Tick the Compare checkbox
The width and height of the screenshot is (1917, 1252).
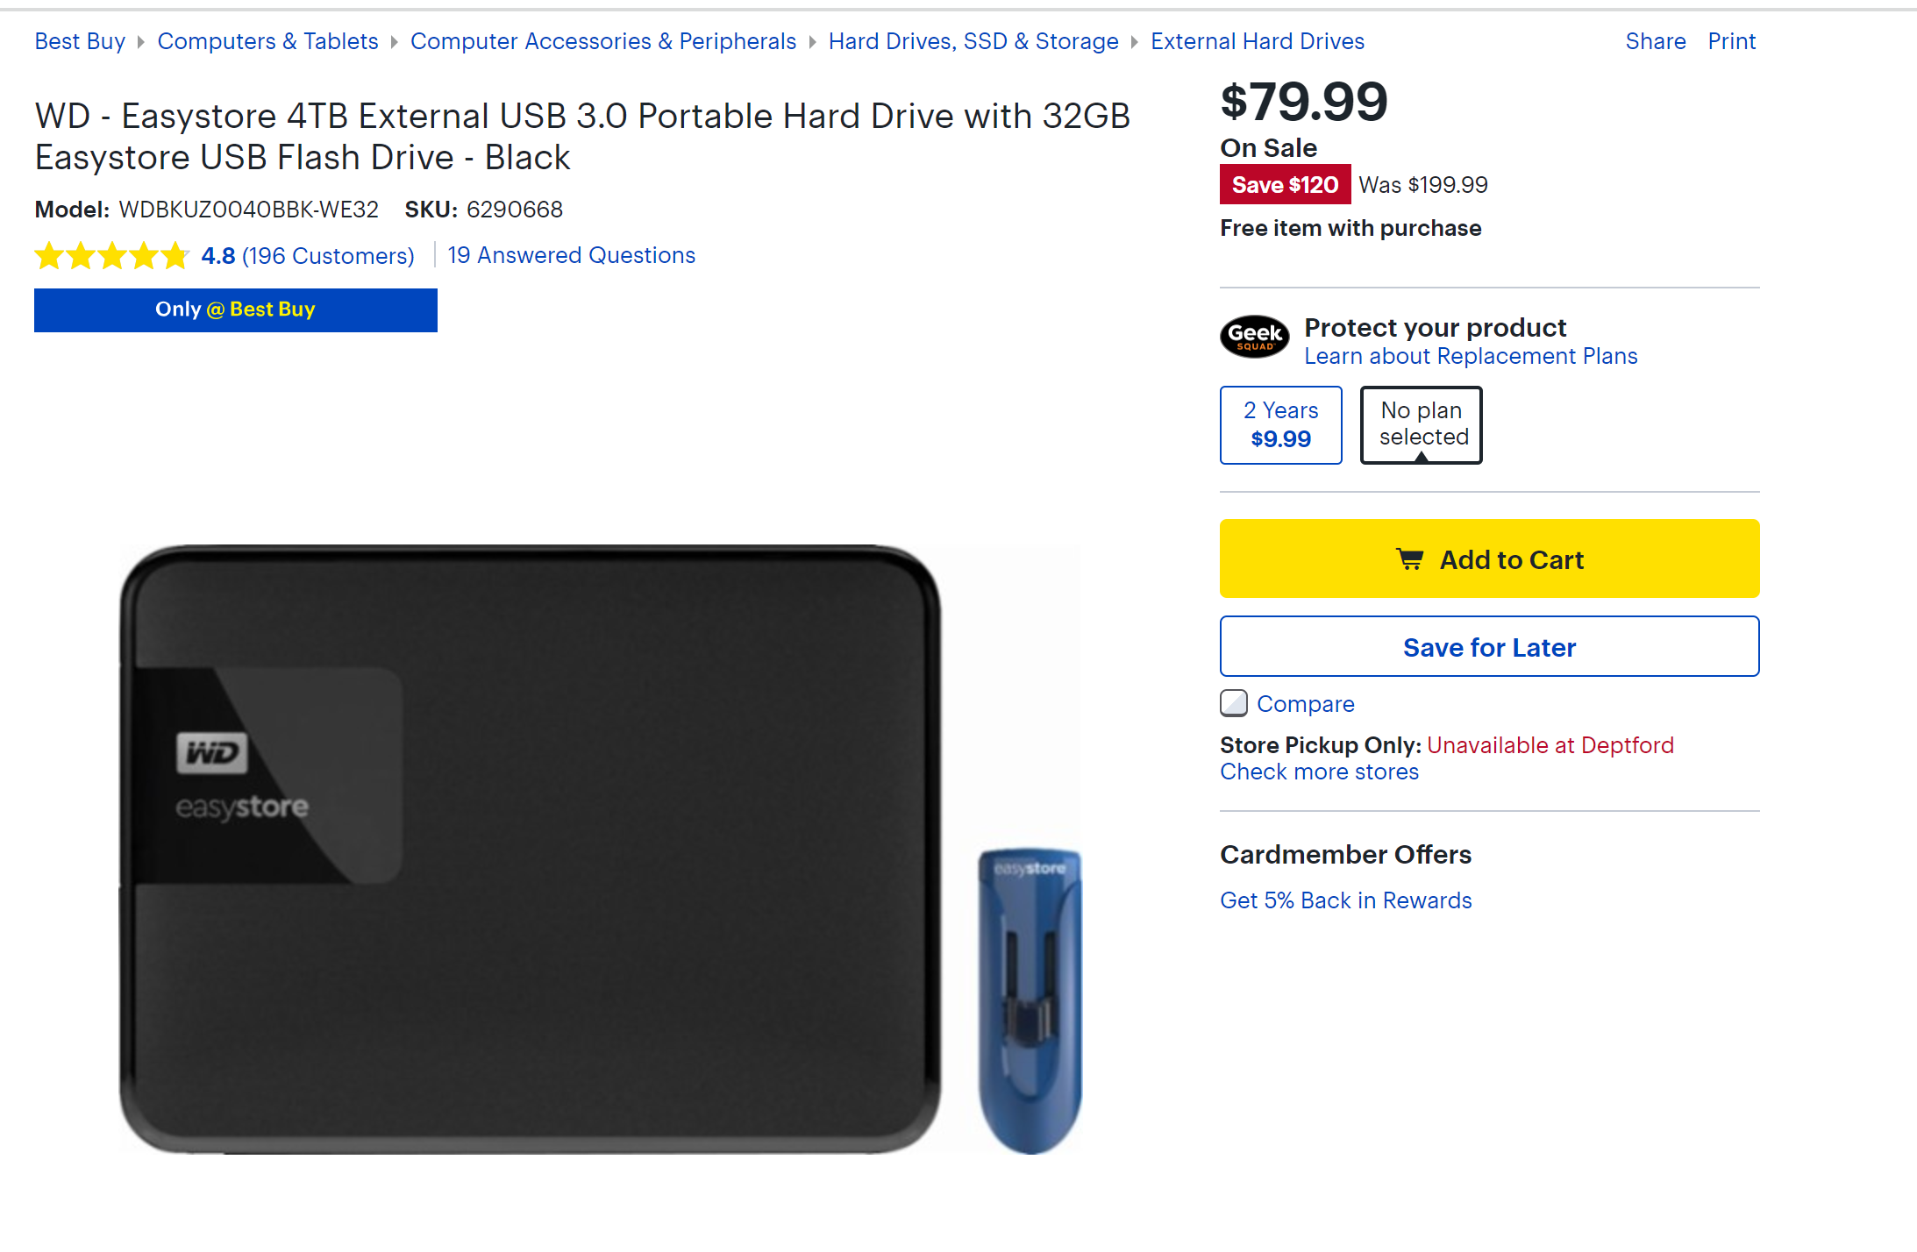[1234, 703]
